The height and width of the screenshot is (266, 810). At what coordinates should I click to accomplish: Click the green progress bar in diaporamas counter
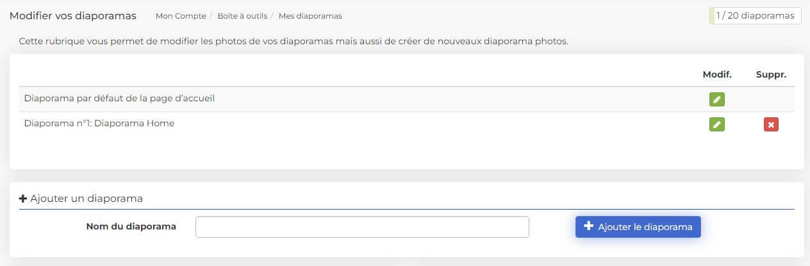click(712, 16)
